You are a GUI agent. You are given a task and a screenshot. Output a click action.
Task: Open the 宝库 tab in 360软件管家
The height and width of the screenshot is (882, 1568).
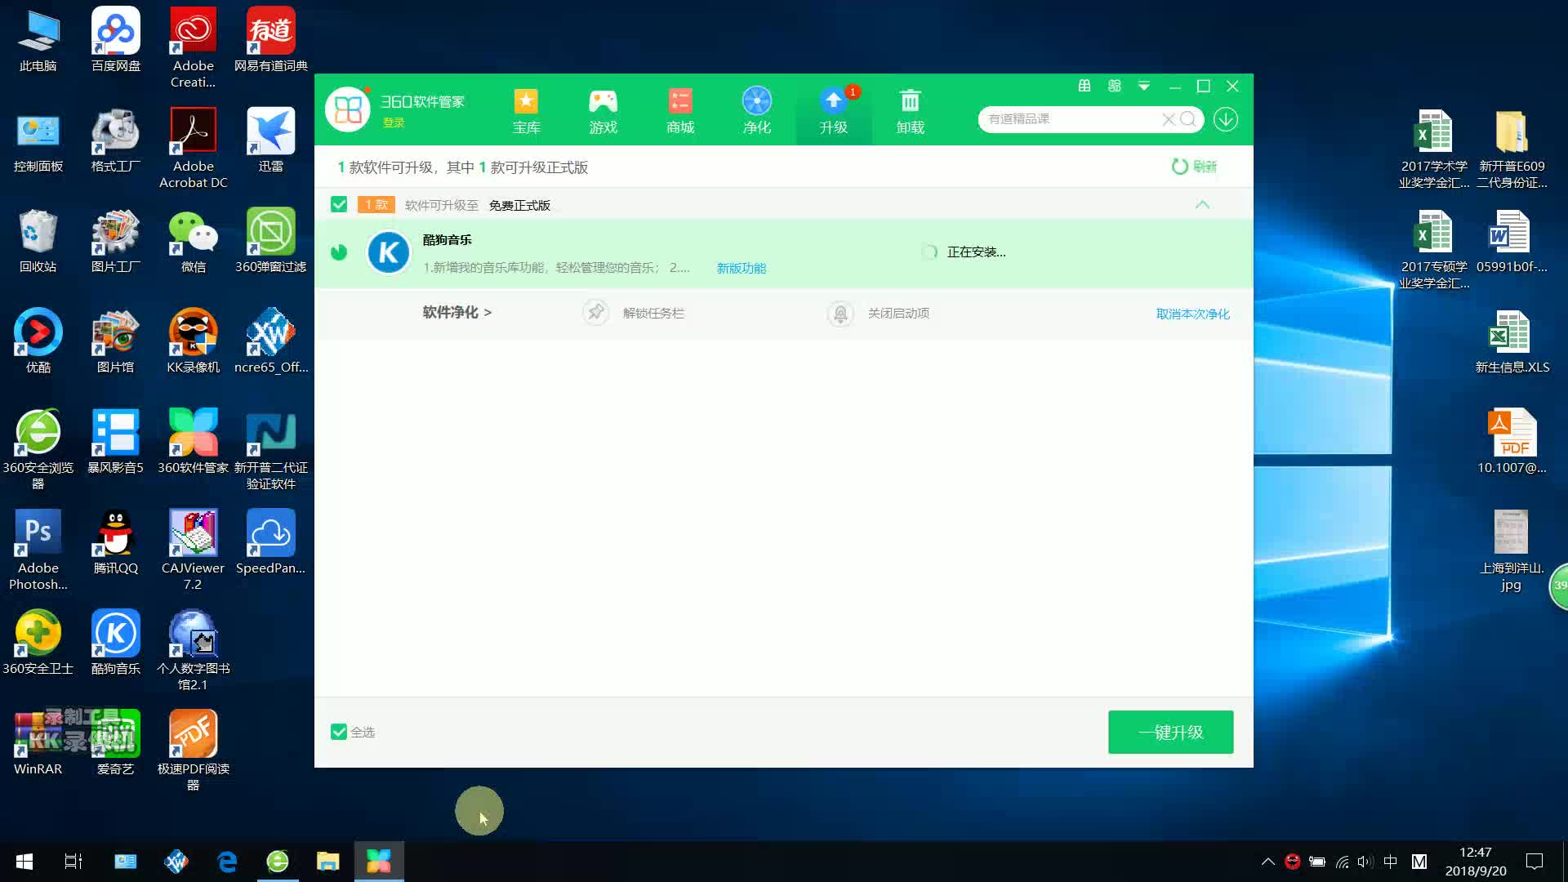(526, 111)
